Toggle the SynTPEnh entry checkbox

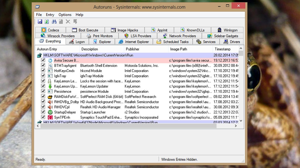pyautogui.click(x=43, y=117)
